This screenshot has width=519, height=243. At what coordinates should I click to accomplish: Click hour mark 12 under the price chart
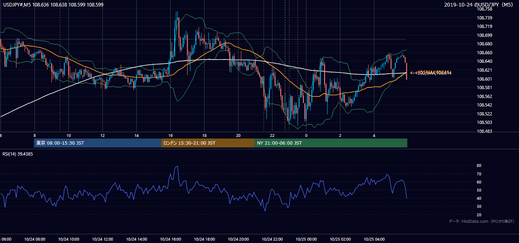click(x=102, y=135)
